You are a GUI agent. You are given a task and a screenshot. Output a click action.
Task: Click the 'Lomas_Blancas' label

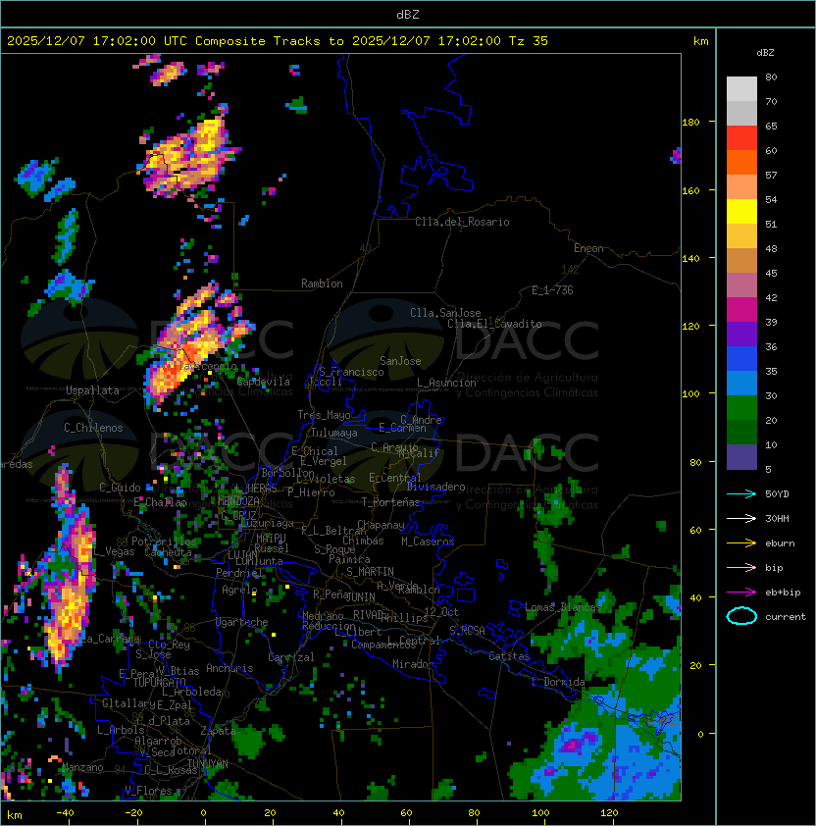[x=563, y=607]
